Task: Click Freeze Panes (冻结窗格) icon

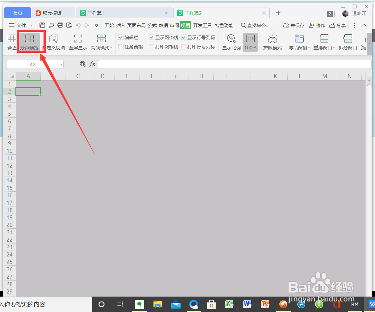Action: pos(299,39)
